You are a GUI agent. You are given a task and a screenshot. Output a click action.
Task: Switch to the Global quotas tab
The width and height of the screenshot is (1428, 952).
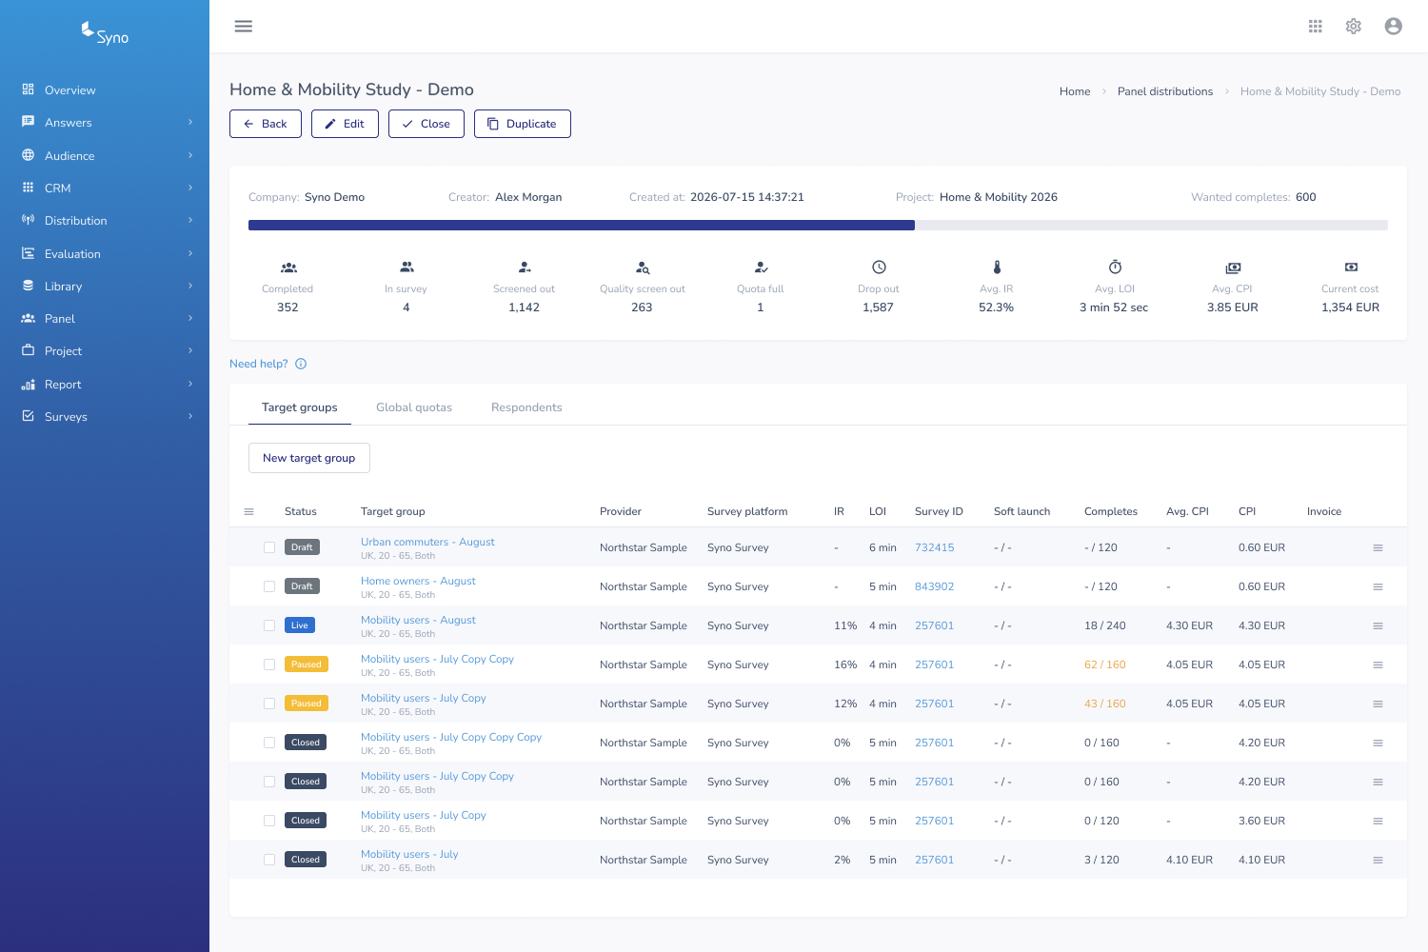click(414, 407)
